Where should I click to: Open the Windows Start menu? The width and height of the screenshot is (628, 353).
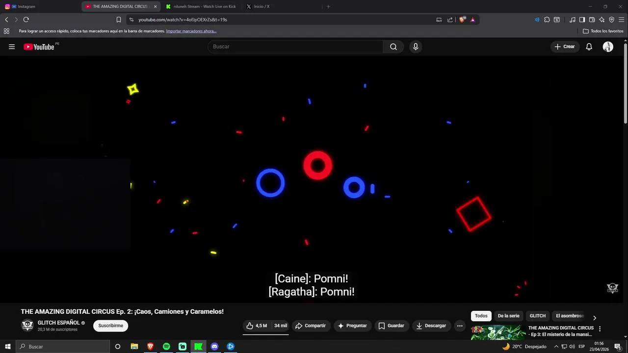tap(8, 347)
